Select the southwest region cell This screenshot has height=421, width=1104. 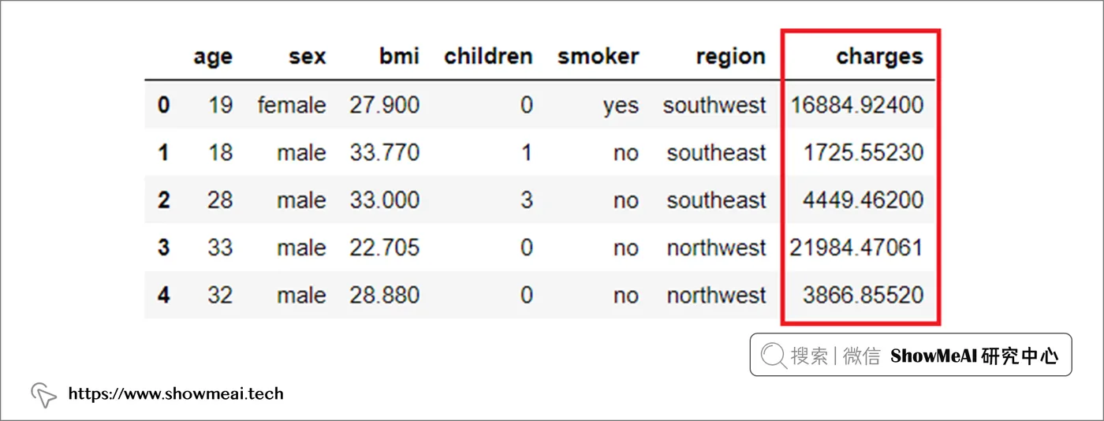click(714, 105)
